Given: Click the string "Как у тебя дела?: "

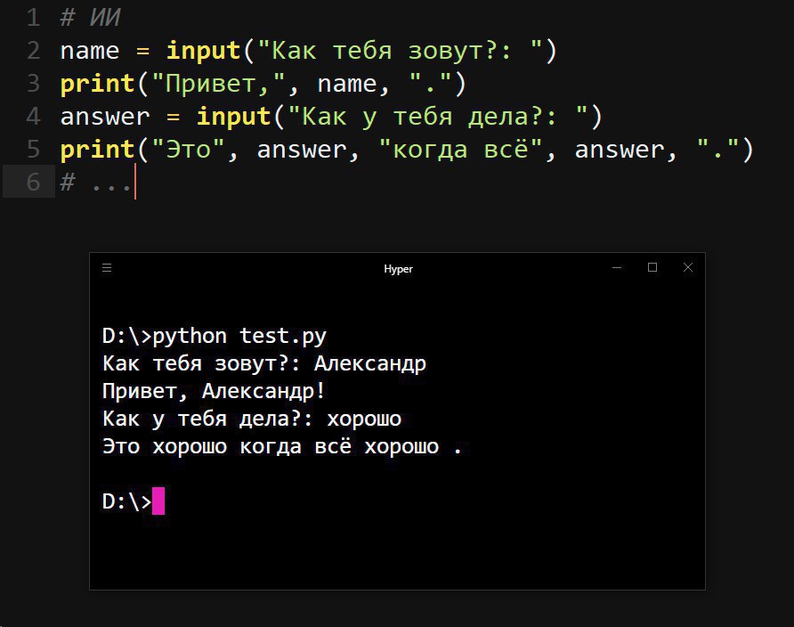Looking at the screenshot, I should (438, 117).
